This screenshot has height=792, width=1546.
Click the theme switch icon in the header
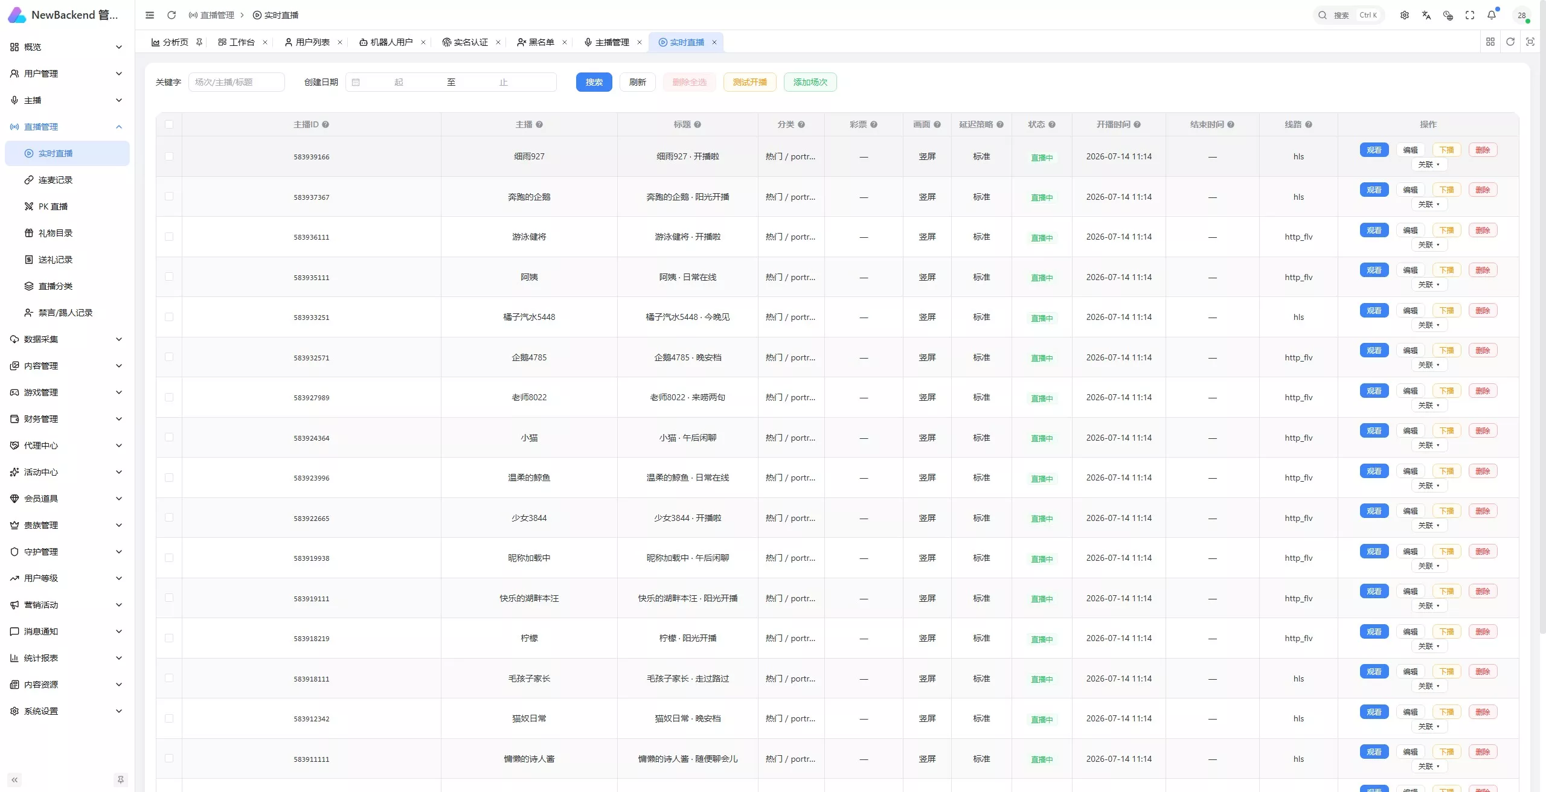click(x=1448, y=15)
